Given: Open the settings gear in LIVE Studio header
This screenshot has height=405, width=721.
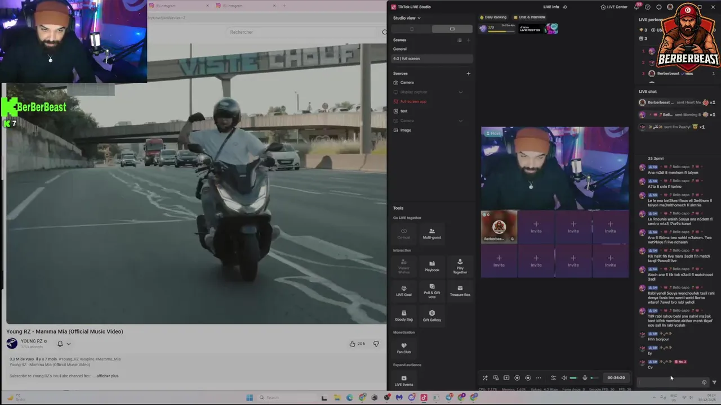Looking at the screenshot, I should tap(659, 7).
